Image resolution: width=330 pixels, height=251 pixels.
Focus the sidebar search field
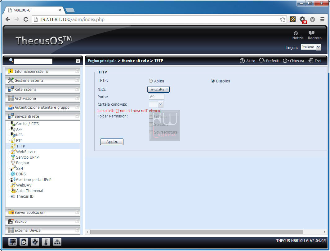point(33,61)
